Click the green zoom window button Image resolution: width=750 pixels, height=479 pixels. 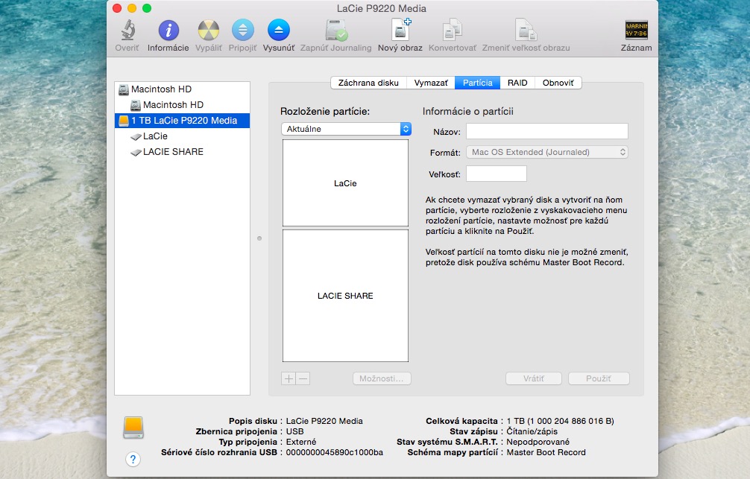click(147, 8)
